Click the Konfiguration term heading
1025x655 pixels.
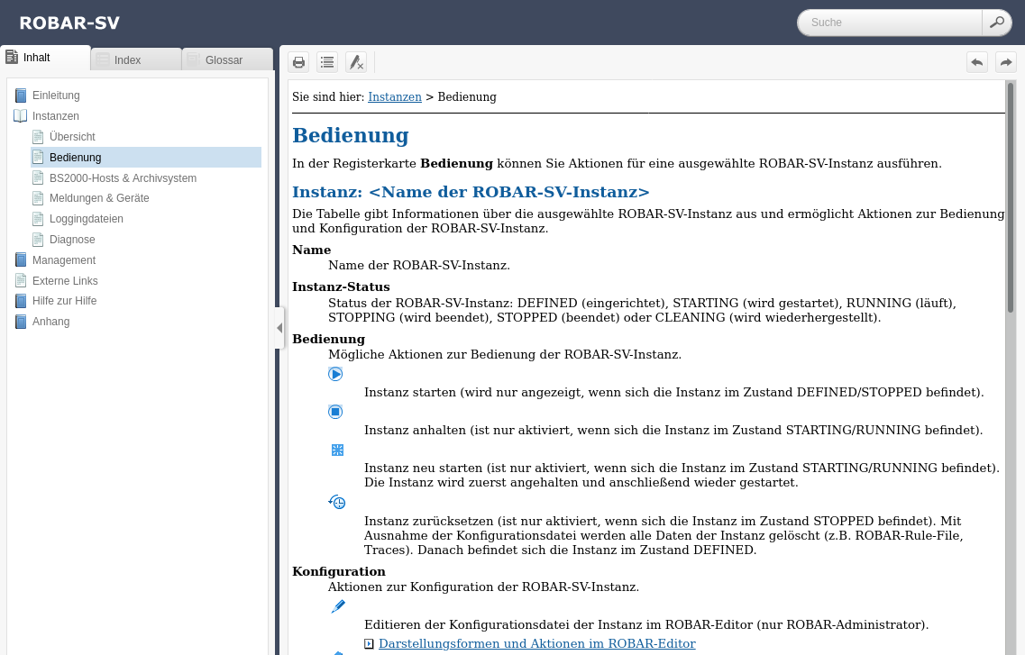coord(339,571)
